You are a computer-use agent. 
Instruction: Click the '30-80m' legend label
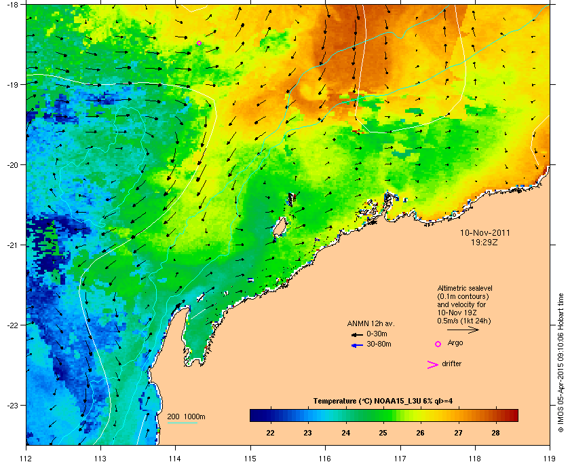[x=379, y=344]
